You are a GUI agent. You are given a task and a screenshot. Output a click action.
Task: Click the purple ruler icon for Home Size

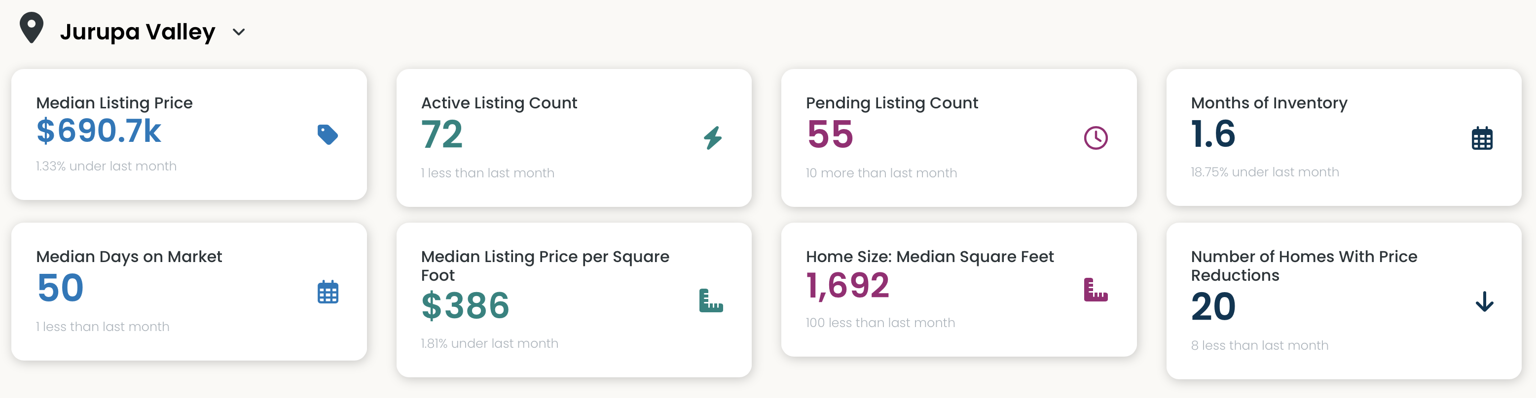coord(1096,290)
